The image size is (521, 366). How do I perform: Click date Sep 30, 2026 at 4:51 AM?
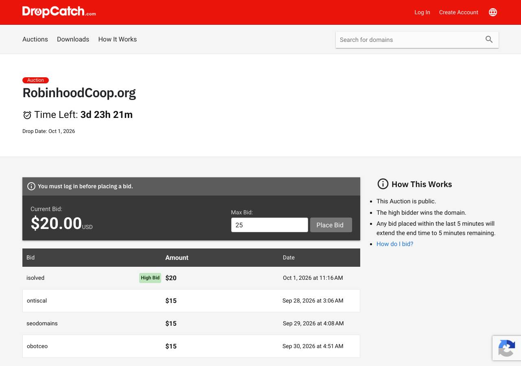point(313,346)
